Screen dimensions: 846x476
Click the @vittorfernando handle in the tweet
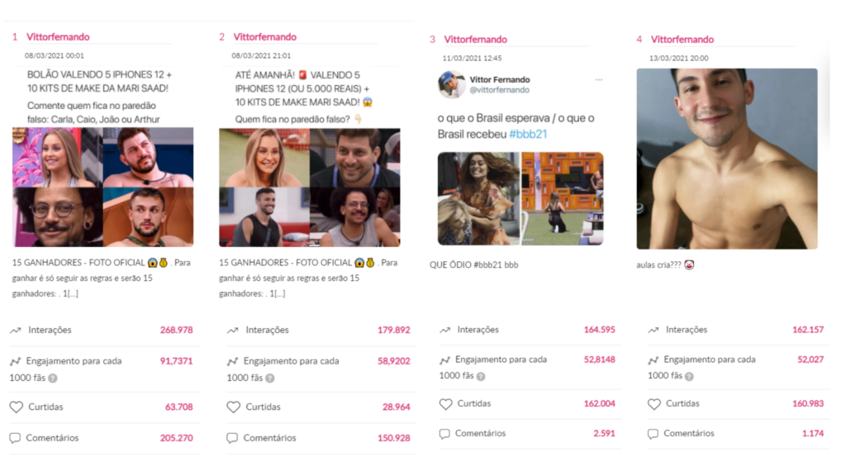[499, 90]
